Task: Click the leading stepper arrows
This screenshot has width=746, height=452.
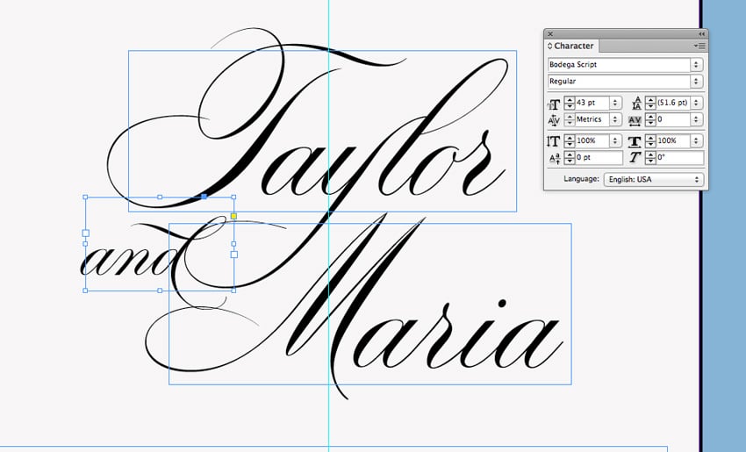Action: coord(650,103)
